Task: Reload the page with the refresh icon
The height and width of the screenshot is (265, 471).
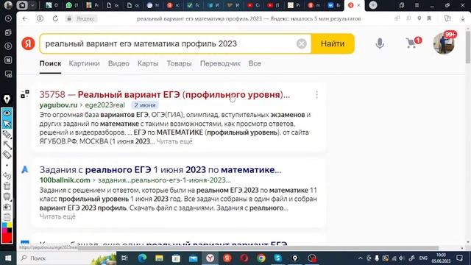Action: coord(55,18)
